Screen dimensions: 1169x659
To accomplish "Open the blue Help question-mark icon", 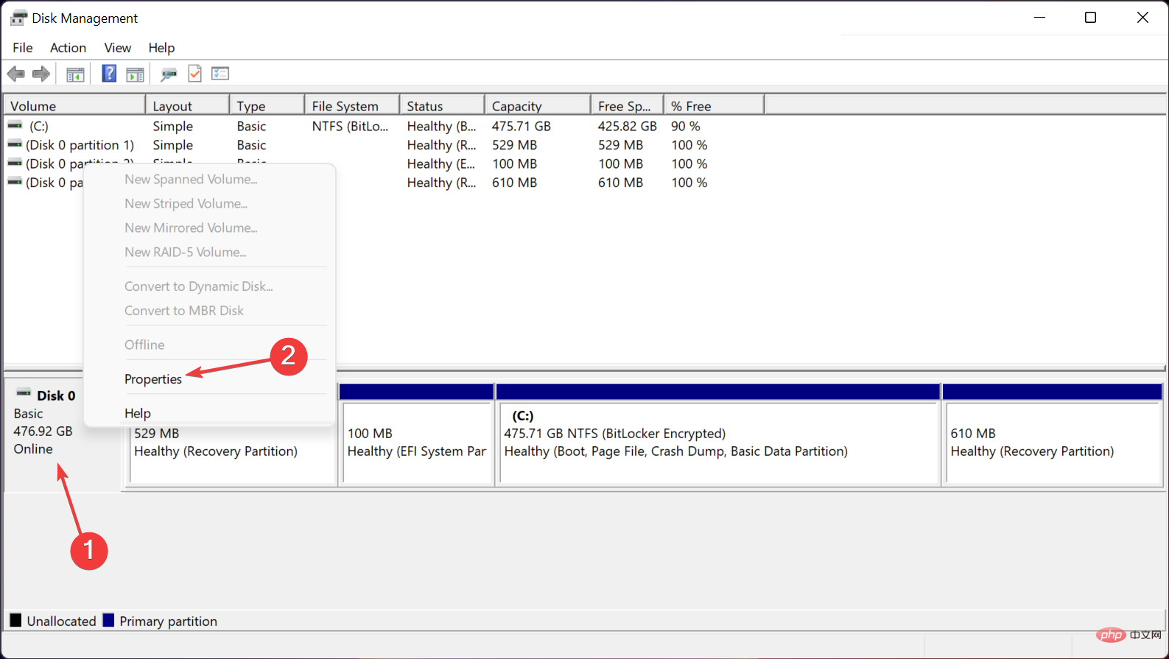I will pos(109,74).
